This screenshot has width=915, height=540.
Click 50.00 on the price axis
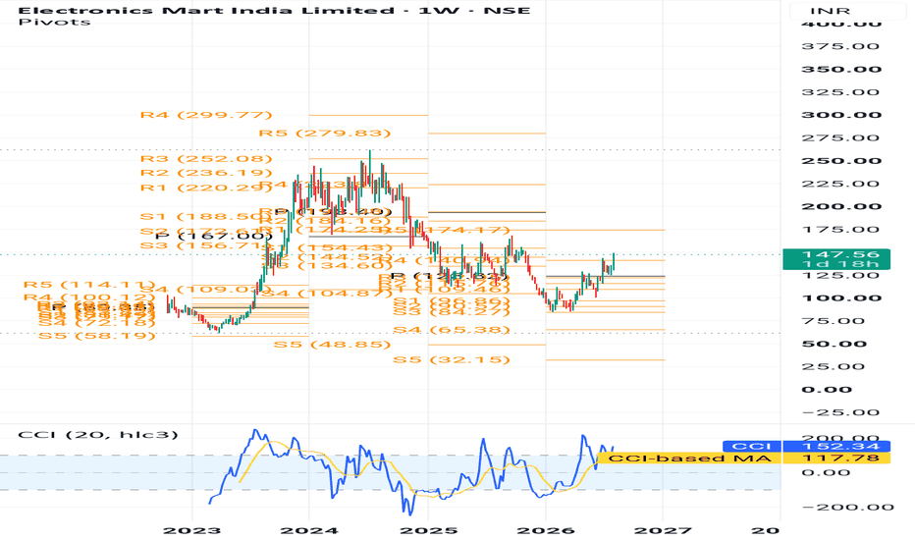(834, 344)
